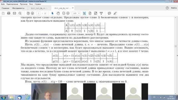This screenshot has width=178, height=100.
Task: Click the Войти sign-in button
Action: [x=174, y=8]
